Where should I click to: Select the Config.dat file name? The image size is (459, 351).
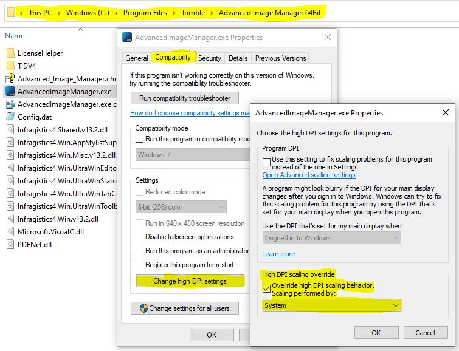[35, 117]
